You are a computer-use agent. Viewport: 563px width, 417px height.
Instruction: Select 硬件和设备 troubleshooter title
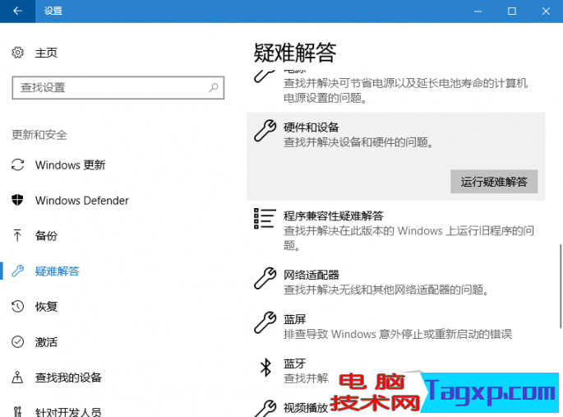[311, 127]
